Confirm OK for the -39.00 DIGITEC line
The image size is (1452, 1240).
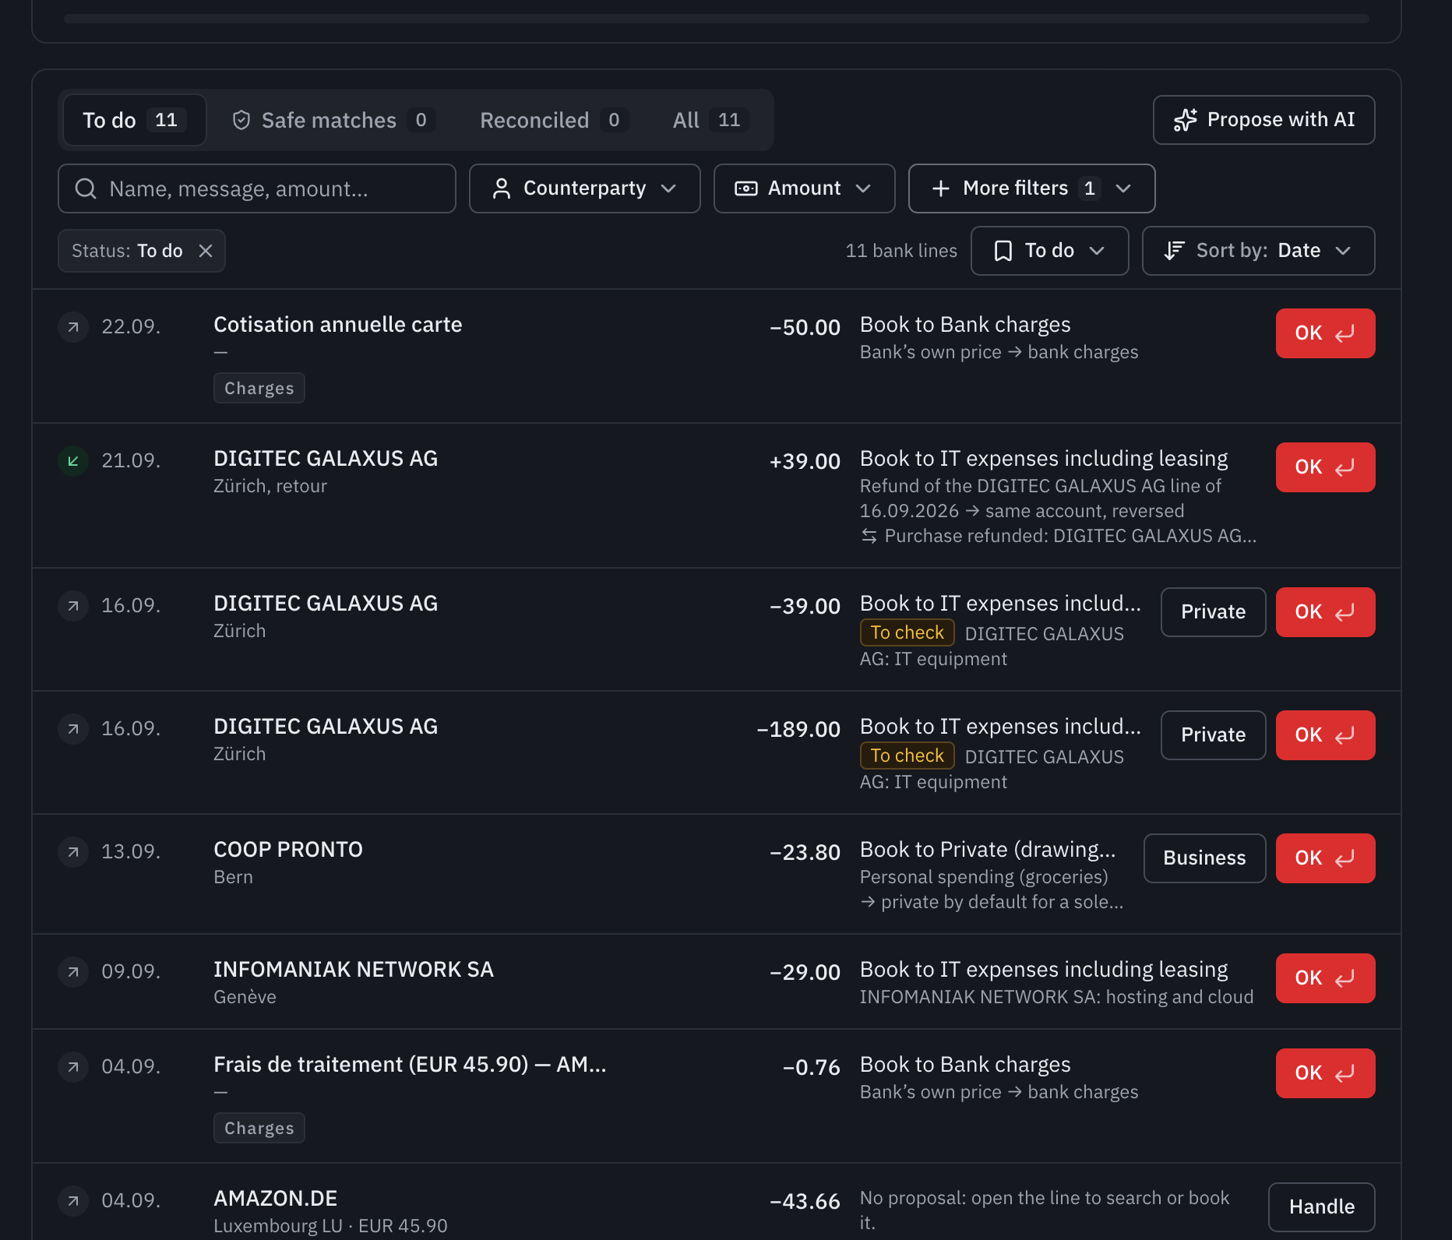click(x=1326, y=612)
